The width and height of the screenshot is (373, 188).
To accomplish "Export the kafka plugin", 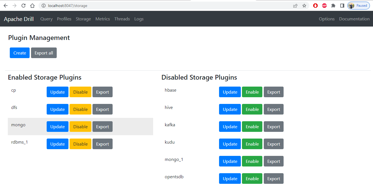I will tap(274, 127).
